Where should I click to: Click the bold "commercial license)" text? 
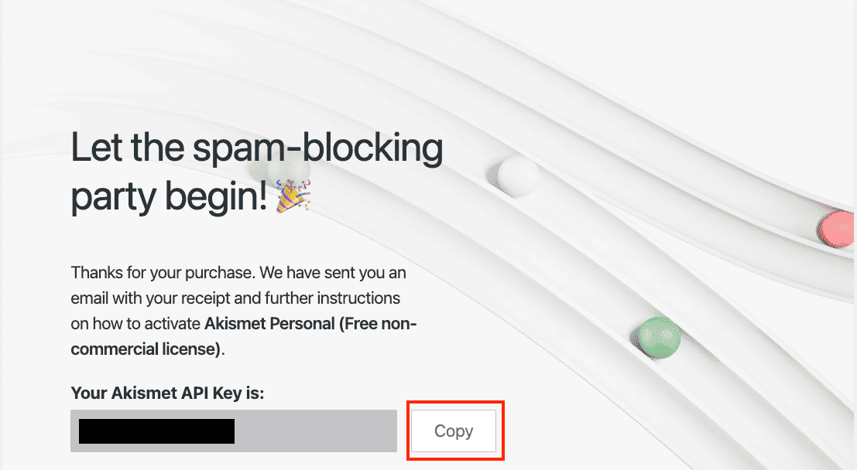click(x=146, y=348)
